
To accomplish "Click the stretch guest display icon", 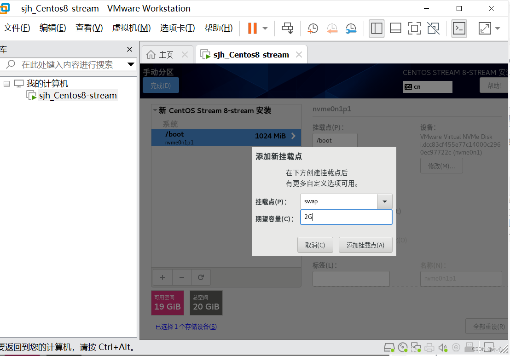I will coord(485,28).
